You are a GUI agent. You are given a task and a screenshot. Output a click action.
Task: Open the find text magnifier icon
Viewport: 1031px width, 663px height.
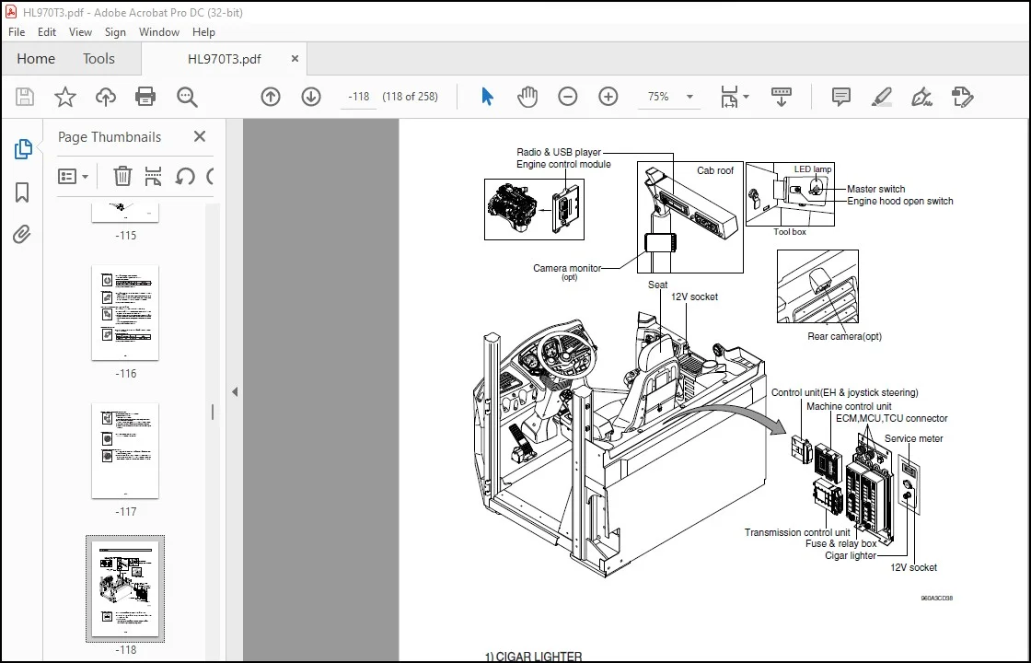tap(187, 97)
